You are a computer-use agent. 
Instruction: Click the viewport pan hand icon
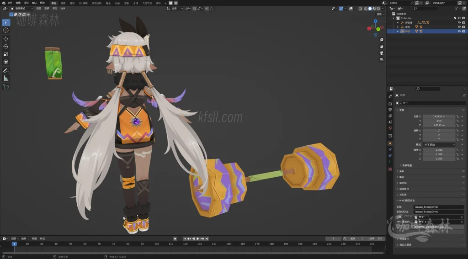[382, 46]
